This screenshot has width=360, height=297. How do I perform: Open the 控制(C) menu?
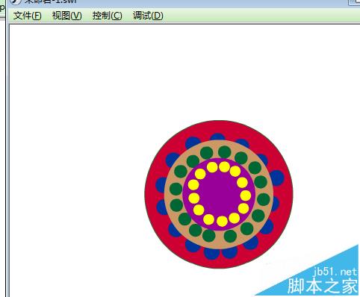tap(107, 16)
